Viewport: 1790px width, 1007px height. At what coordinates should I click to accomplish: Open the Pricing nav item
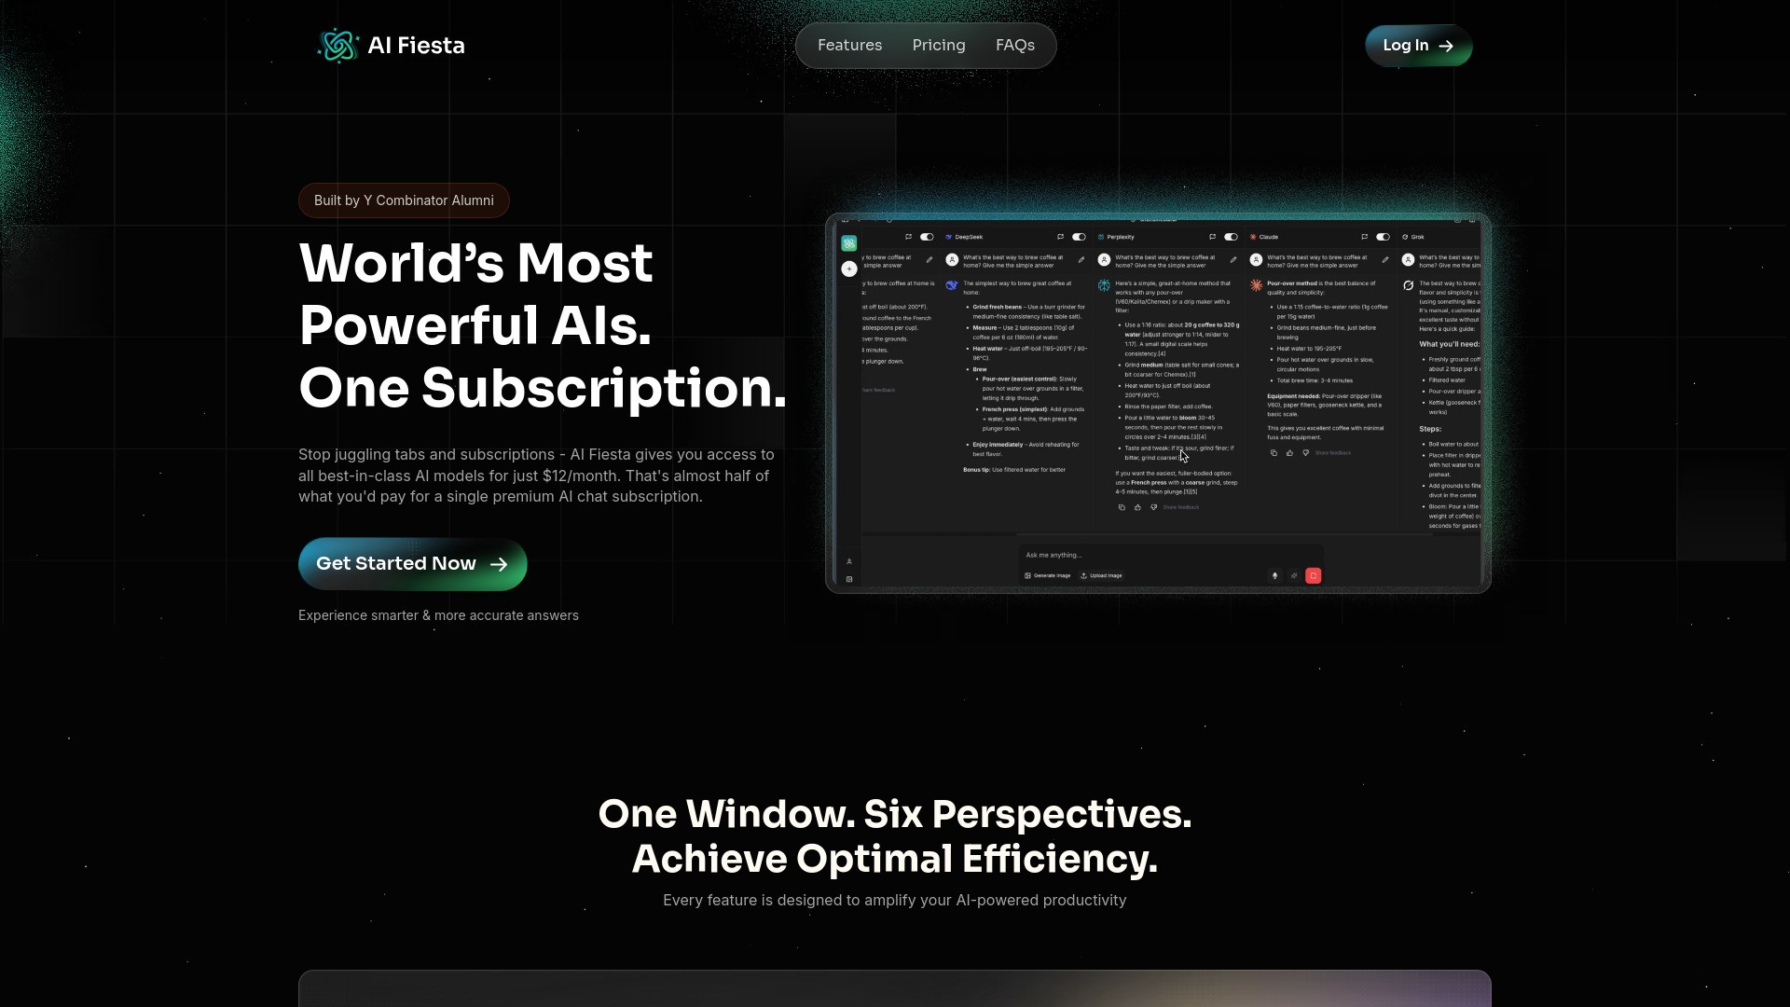(x=939, y=45)
